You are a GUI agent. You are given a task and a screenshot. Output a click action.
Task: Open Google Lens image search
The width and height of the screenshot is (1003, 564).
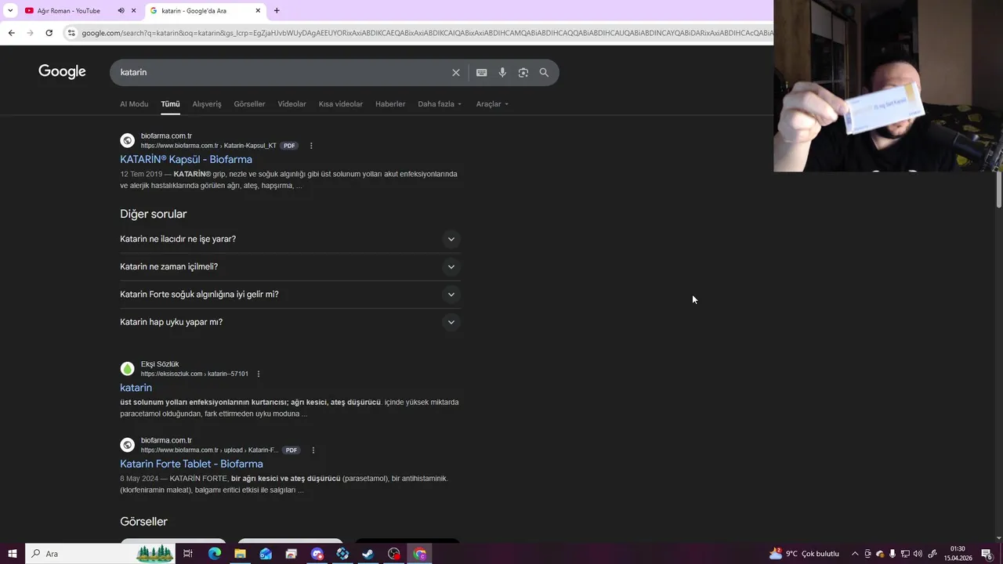[523, 72]
